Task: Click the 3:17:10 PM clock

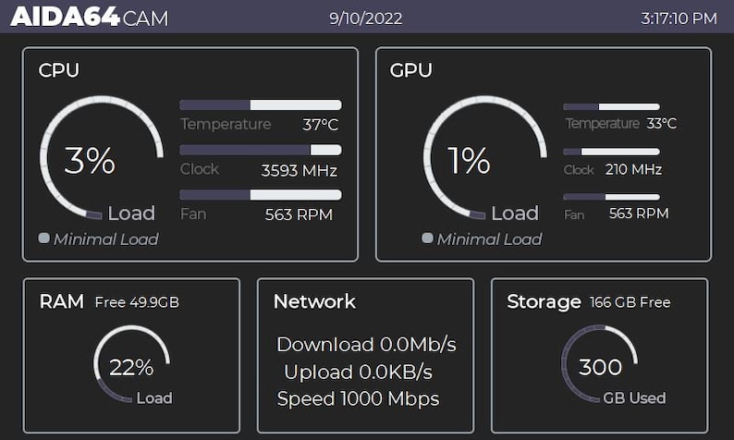Action: pyautogui.click(x=679, y=18)
